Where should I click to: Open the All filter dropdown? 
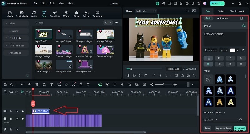(108, 23)
